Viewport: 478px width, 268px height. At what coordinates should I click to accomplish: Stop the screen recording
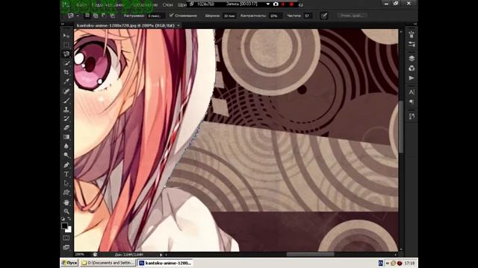291,4
